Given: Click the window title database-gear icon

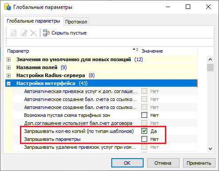Looking at the screenshot, I should click(8, 7).
